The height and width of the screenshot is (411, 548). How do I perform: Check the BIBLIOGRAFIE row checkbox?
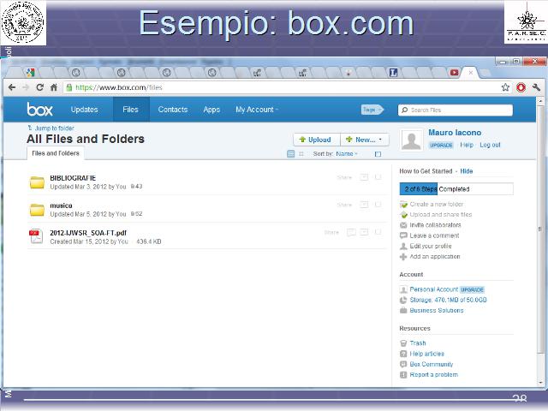(378, 177)
